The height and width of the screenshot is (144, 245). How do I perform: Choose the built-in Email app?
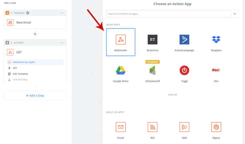121,127
